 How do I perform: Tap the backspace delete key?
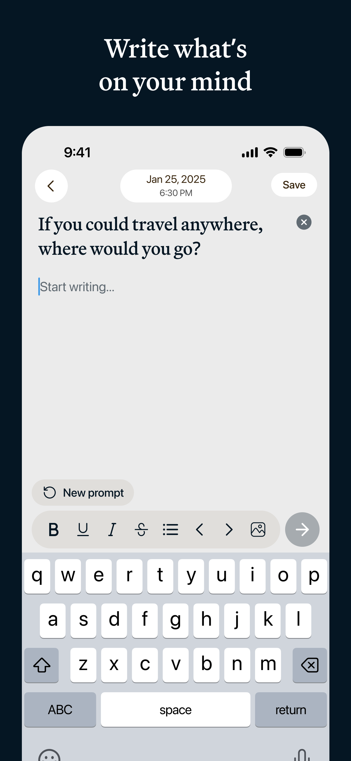click(x=310, y=665)
